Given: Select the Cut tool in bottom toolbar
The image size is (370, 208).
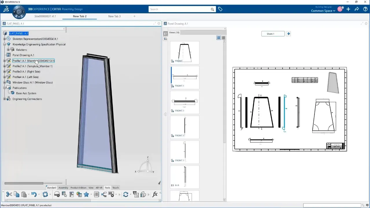Looking at the screenshot, I should pos(9,194).
